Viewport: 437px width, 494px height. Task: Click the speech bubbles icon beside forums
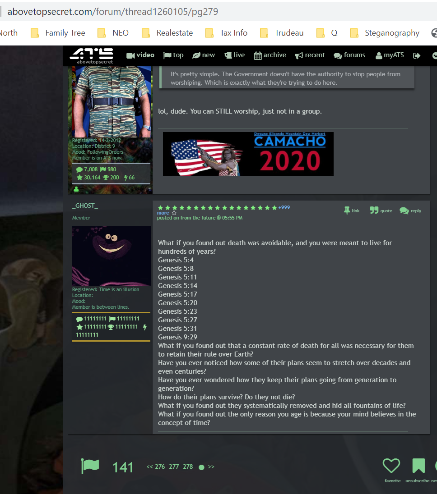click(338, 56)
